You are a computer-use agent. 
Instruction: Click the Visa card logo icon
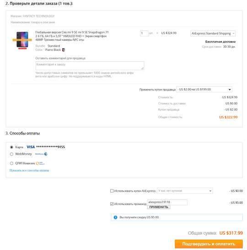31,147
